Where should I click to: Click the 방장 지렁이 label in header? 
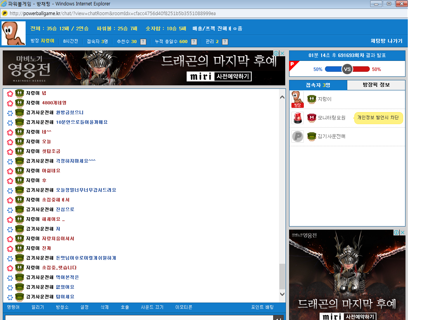tap(42, 41)
